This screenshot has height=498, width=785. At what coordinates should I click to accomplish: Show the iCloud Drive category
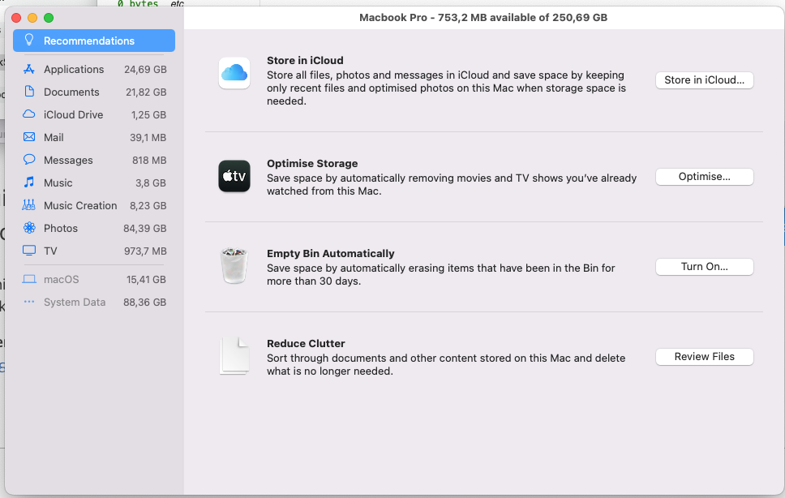(x=94, y=114)
